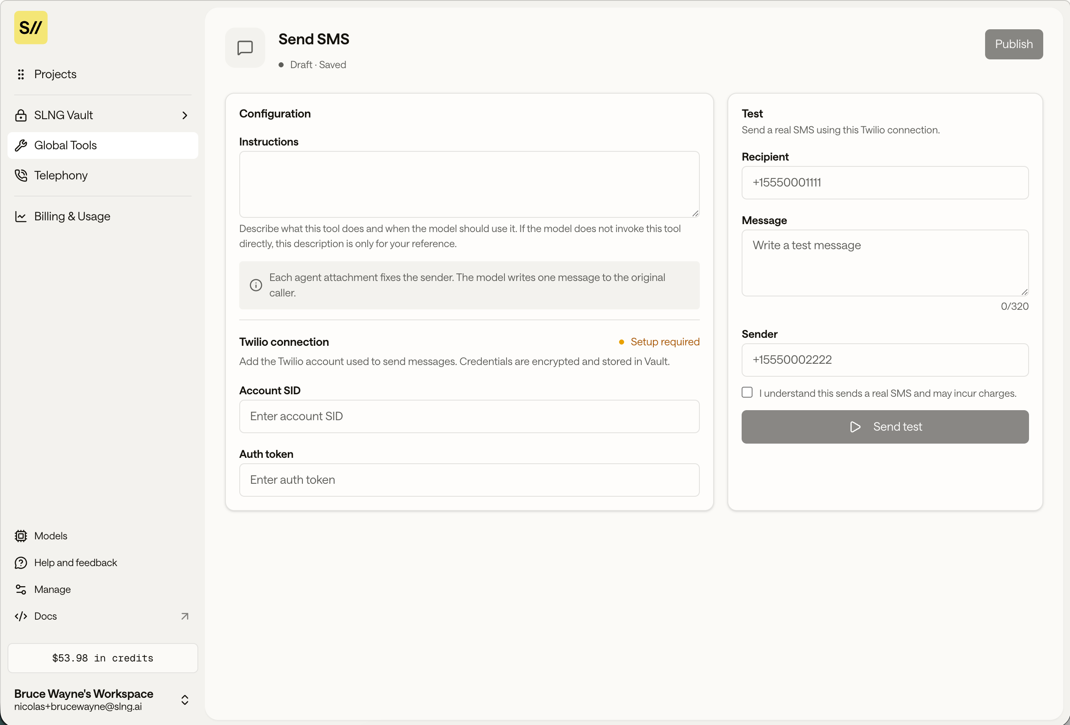Open SLNG Vault section
The width and height of the screenshot is (1070, 725).
(x=102, y=115)
